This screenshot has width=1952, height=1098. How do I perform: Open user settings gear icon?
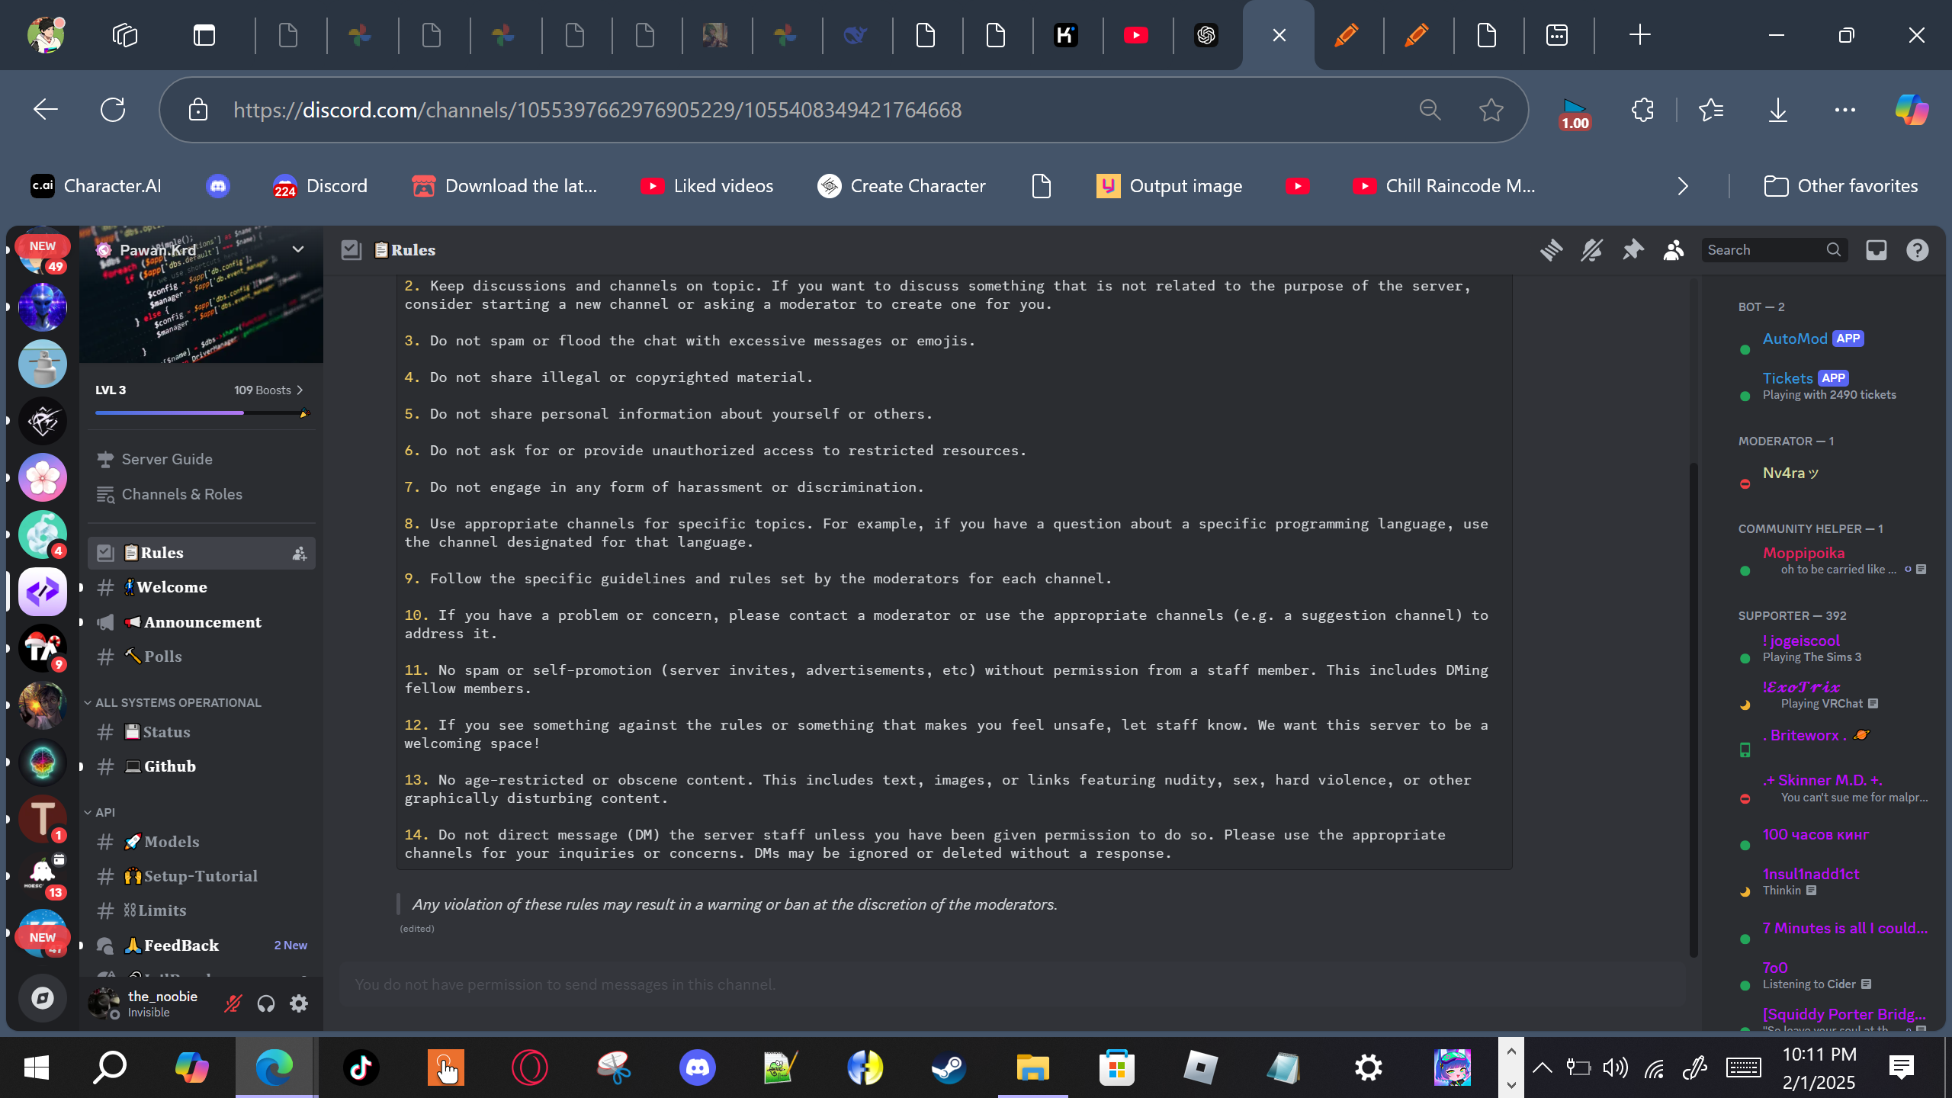(299, 1003)
